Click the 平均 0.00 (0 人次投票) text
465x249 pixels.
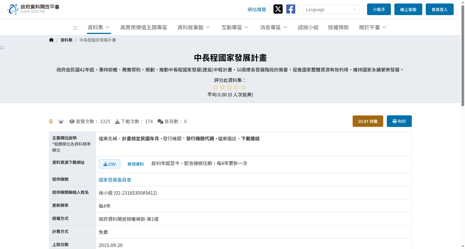click(230, 95)
